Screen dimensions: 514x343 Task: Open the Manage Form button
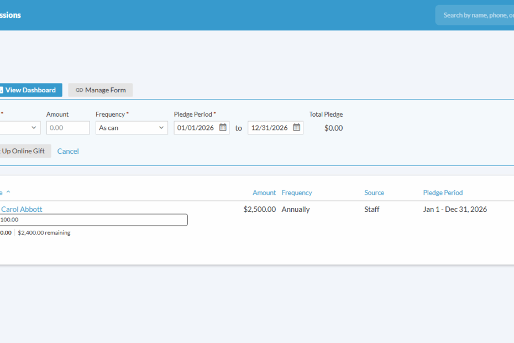100,90
